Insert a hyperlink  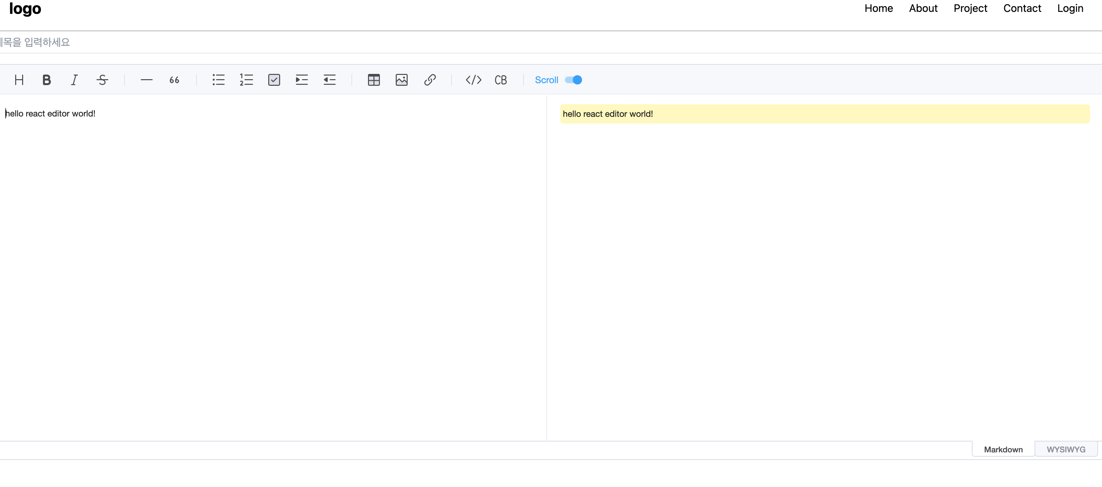[429, 80]
